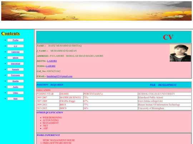Click the OKRA SOFTWARE HOUSE entry
Viewport: 193px width, 144px height.
[57, 143]
